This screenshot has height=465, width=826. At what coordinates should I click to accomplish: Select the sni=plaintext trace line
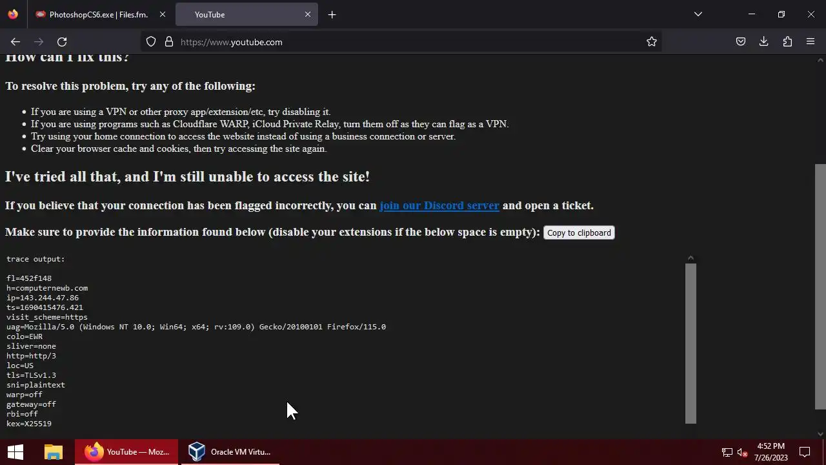(35, 385)
